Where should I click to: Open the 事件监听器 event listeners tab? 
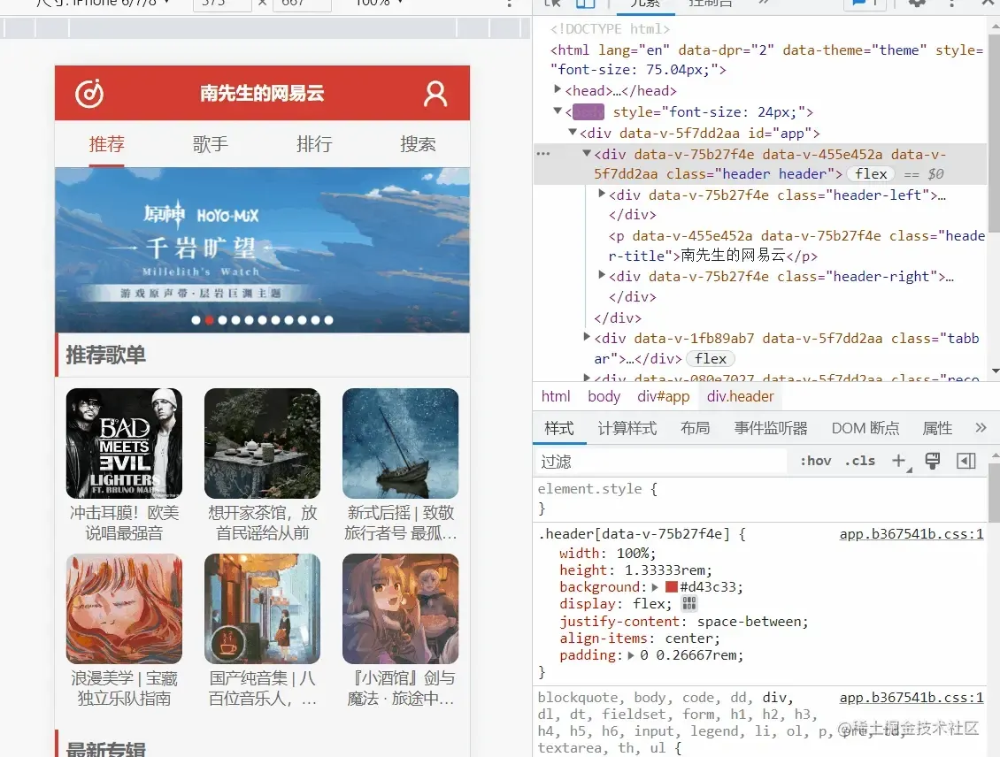pos(771,428)
